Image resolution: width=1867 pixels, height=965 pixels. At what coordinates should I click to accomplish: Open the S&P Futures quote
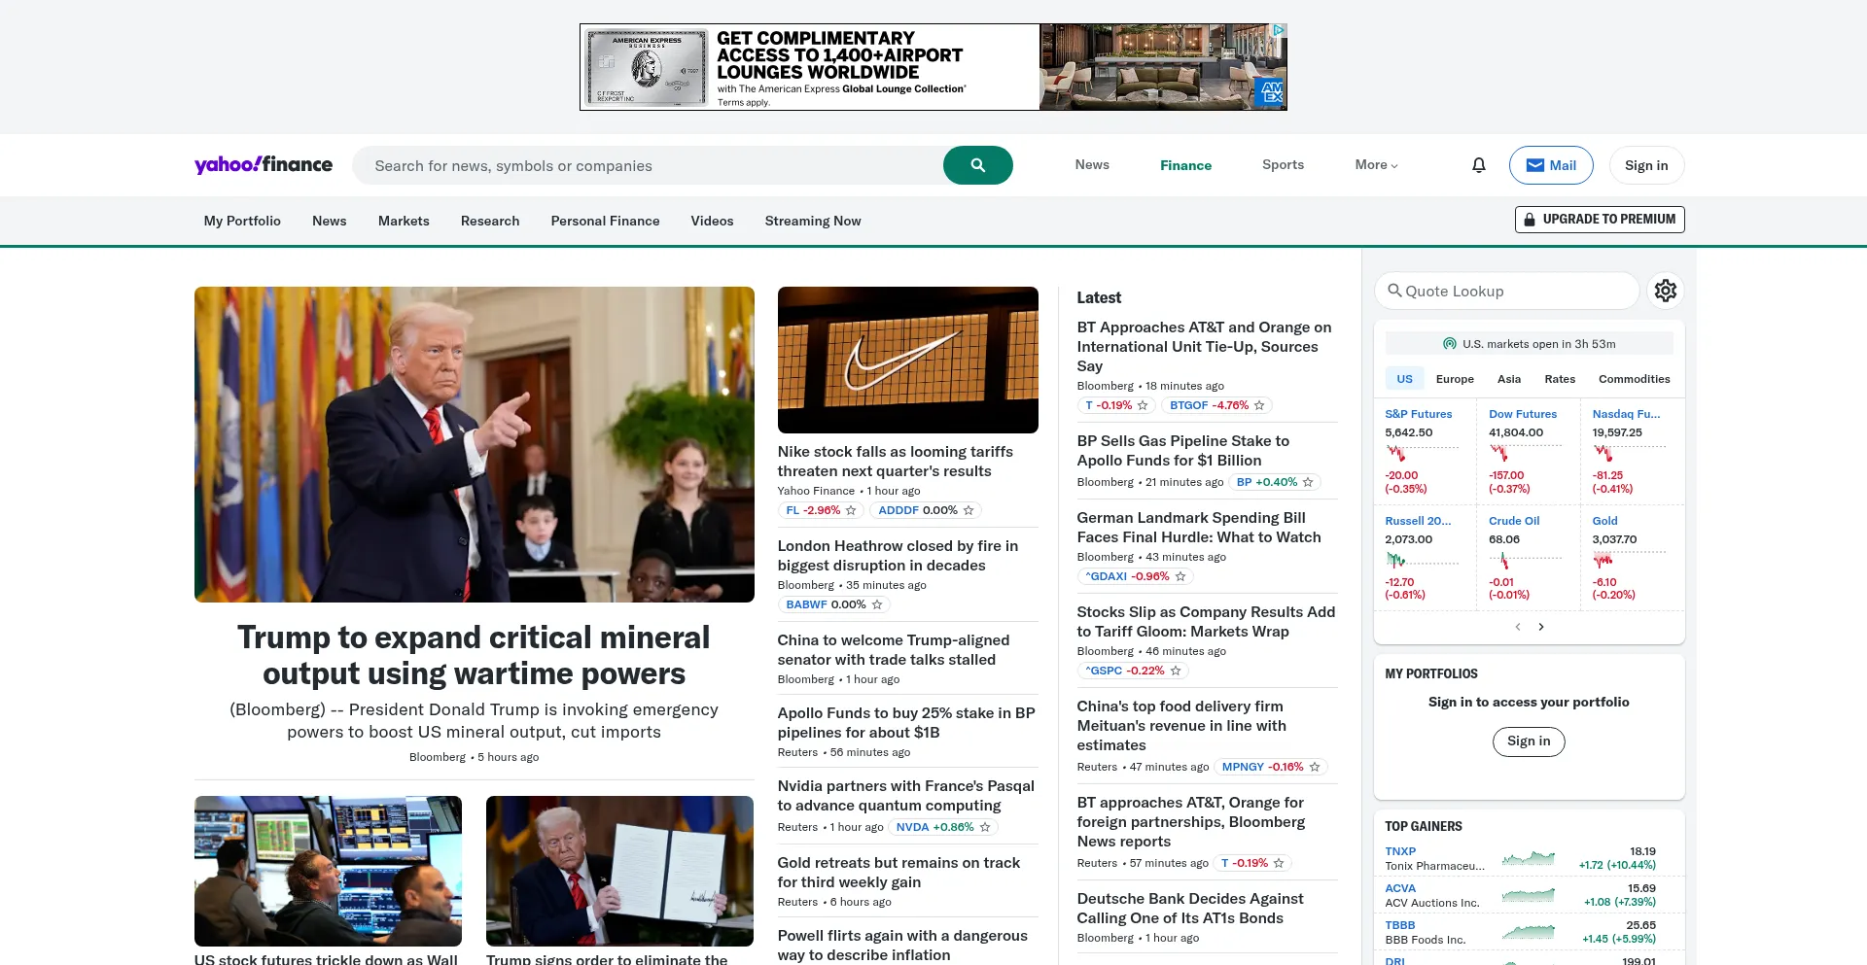pos(1419,414)
